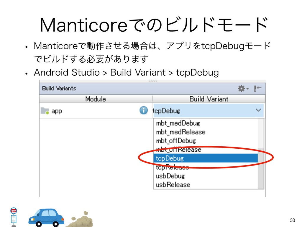This screenshot has width=302, height=227.
Task: Click the Module column header
Action: click(96, 99)
